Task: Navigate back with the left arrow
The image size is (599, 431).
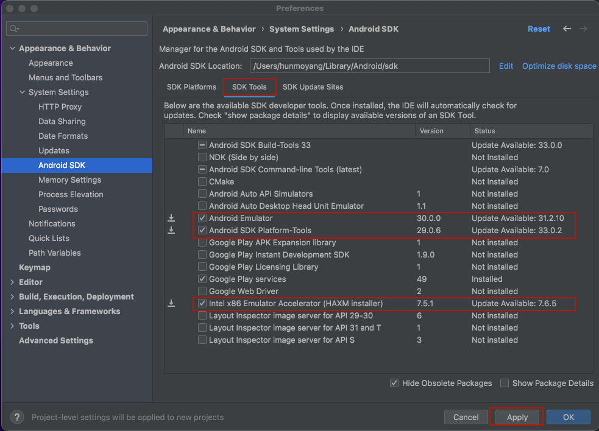Action: click(567, 29)
